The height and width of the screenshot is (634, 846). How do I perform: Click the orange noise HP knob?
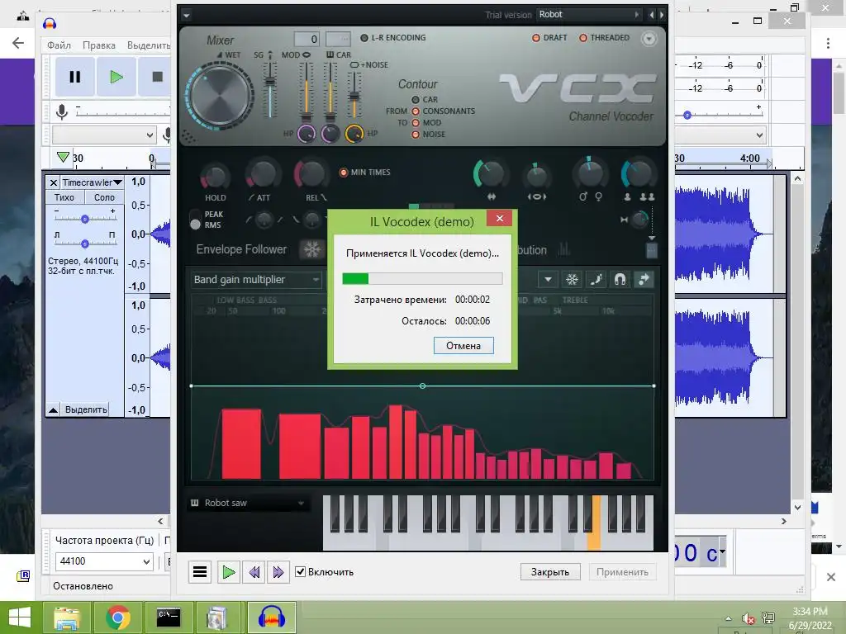354,133
